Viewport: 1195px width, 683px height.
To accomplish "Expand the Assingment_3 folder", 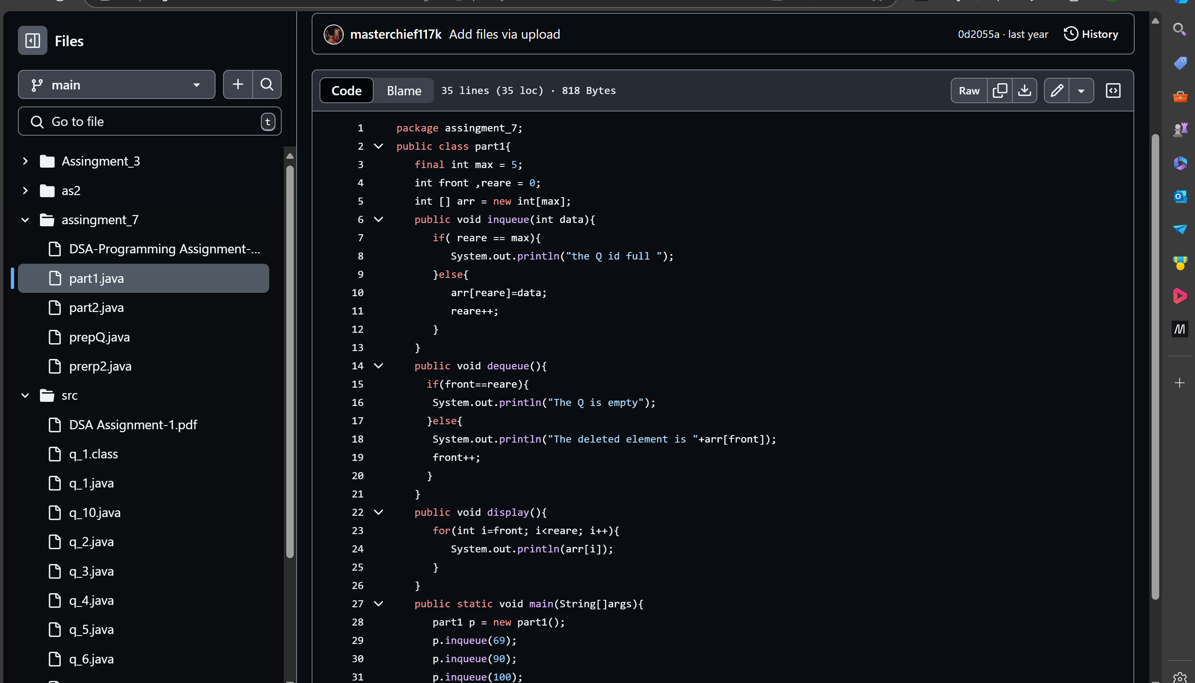I will (25, 161).
